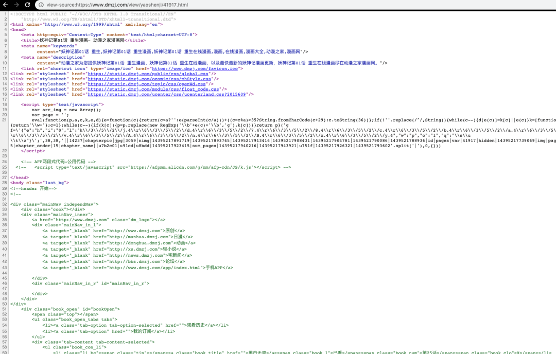Click the afp-cdn k.js script comment line
556x354 pixels.
click(x=153, y=167)
